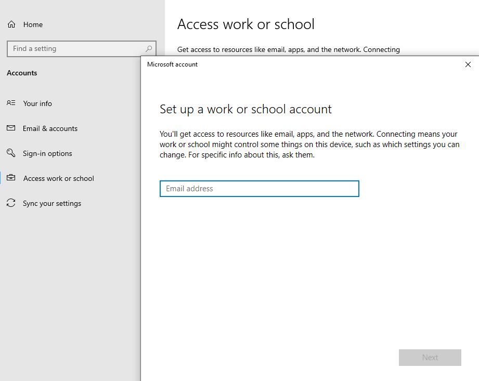Click the Sign-in options key icon
The height and width of the screenshot is (381, 479).
(x=11, y=153)
